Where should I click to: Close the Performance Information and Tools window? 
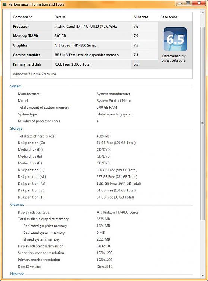[199, 3]
